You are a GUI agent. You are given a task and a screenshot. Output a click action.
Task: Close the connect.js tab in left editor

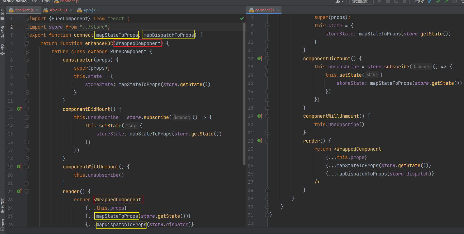(37, 10)
